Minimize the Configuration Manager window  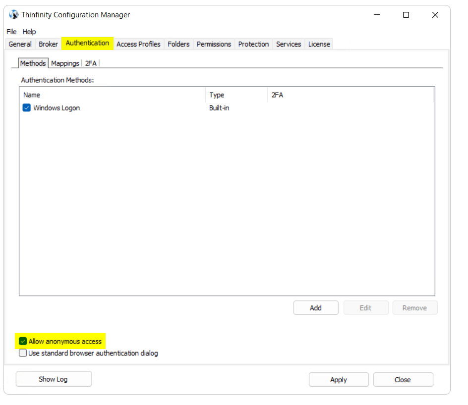pos(377,14)
